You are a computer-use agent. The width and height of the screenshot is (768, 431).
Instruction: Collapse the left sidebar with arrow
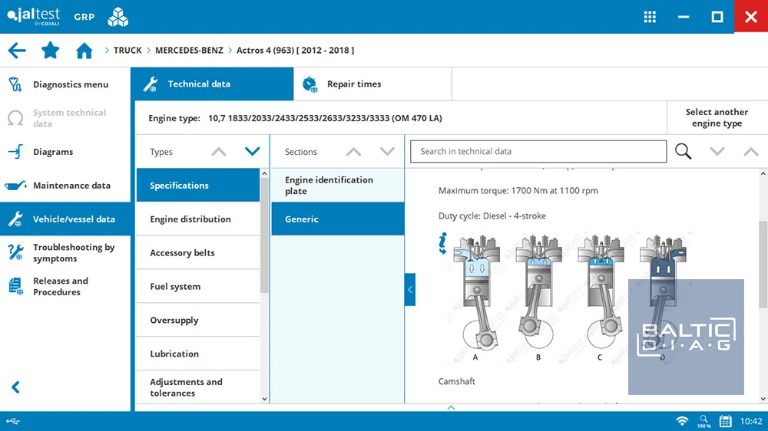tap(15, 387)
